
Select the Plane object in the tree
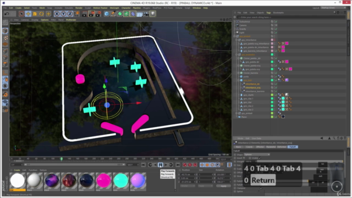point(244,117)
